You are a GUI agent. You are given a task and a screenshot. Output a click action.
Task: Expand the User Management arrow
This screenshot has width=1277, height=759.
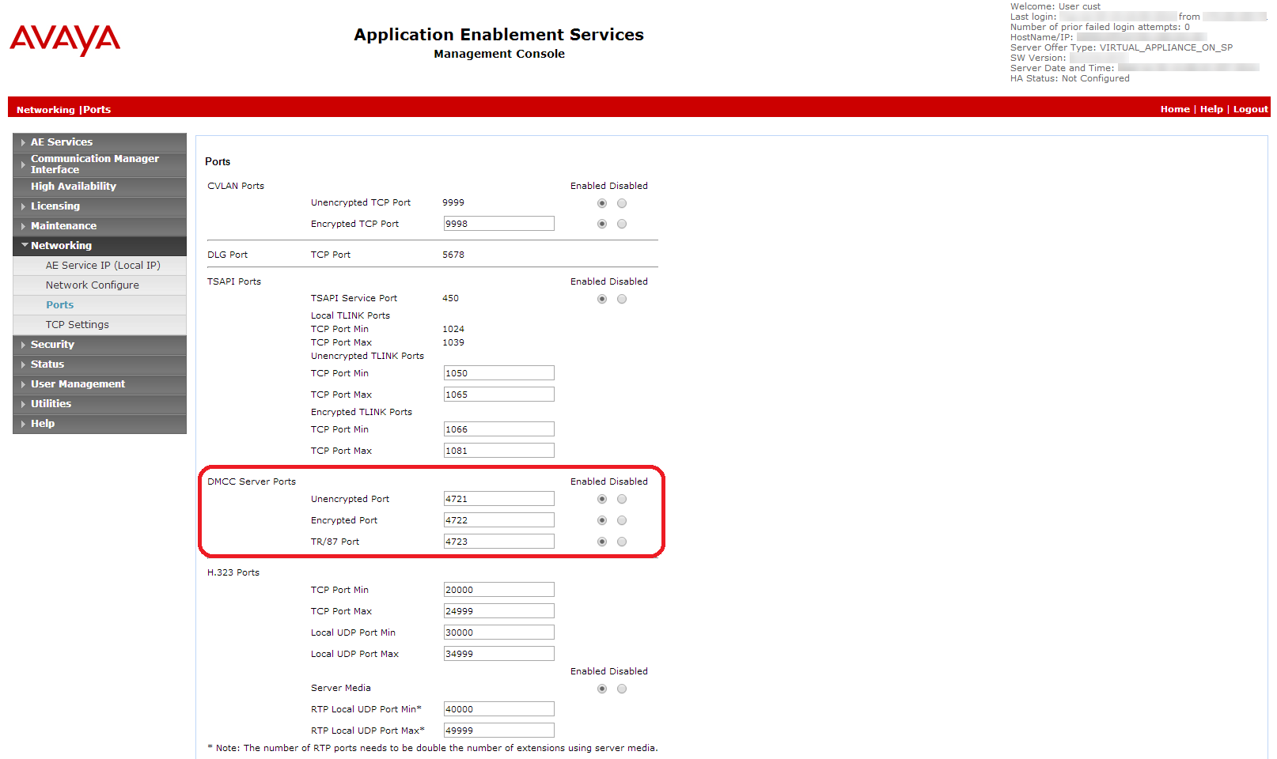(23, 384)
